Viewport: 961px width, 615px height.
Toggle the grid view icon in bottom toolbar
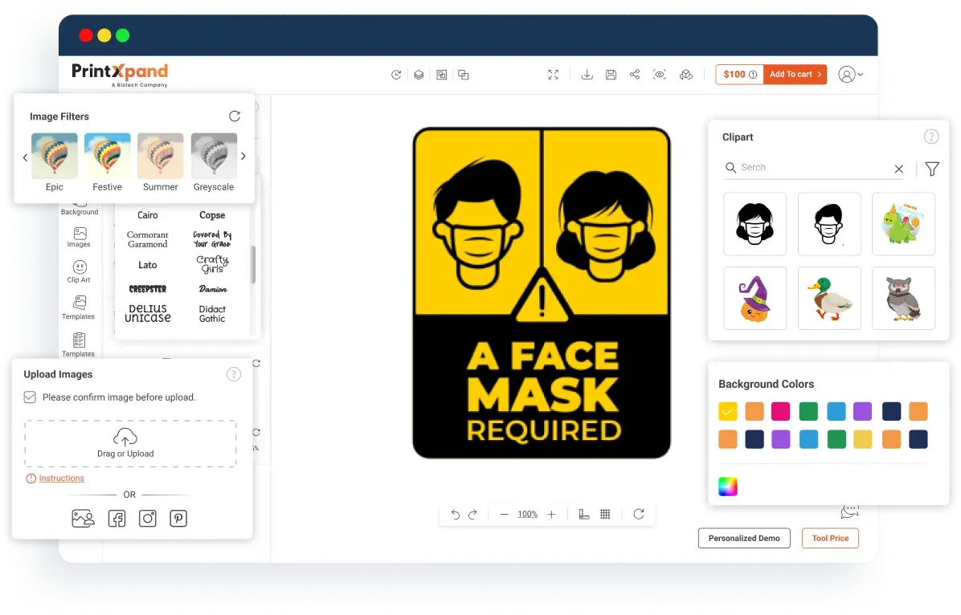605,514
